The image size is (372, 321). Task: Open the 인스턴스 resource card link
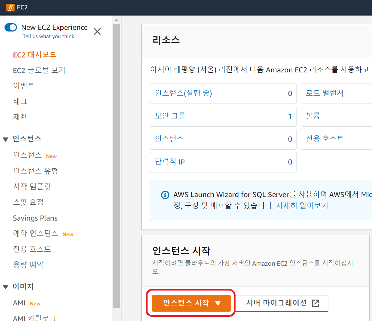[x=169, y=139]
